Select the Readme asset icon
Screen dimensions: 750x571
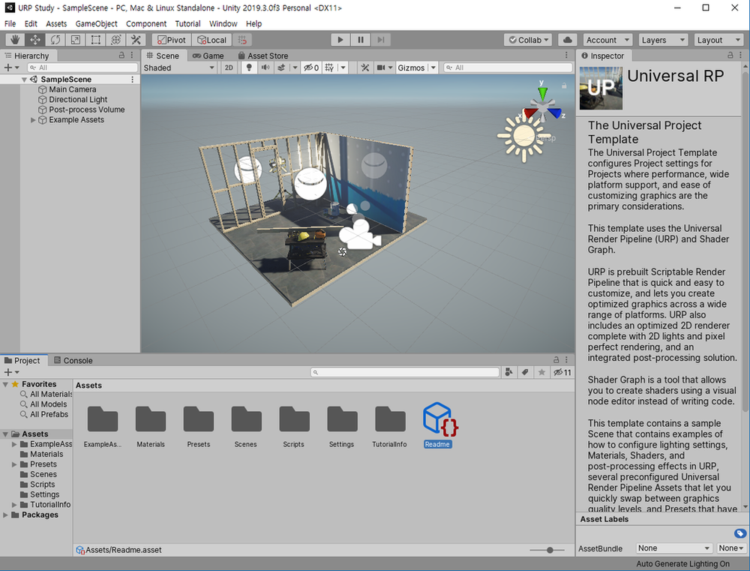(440, 419)
